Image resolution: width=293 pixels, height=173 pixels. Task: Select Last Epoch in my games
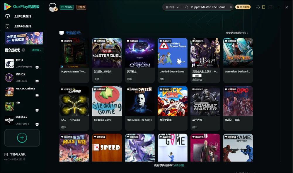[x=22, y=78]
